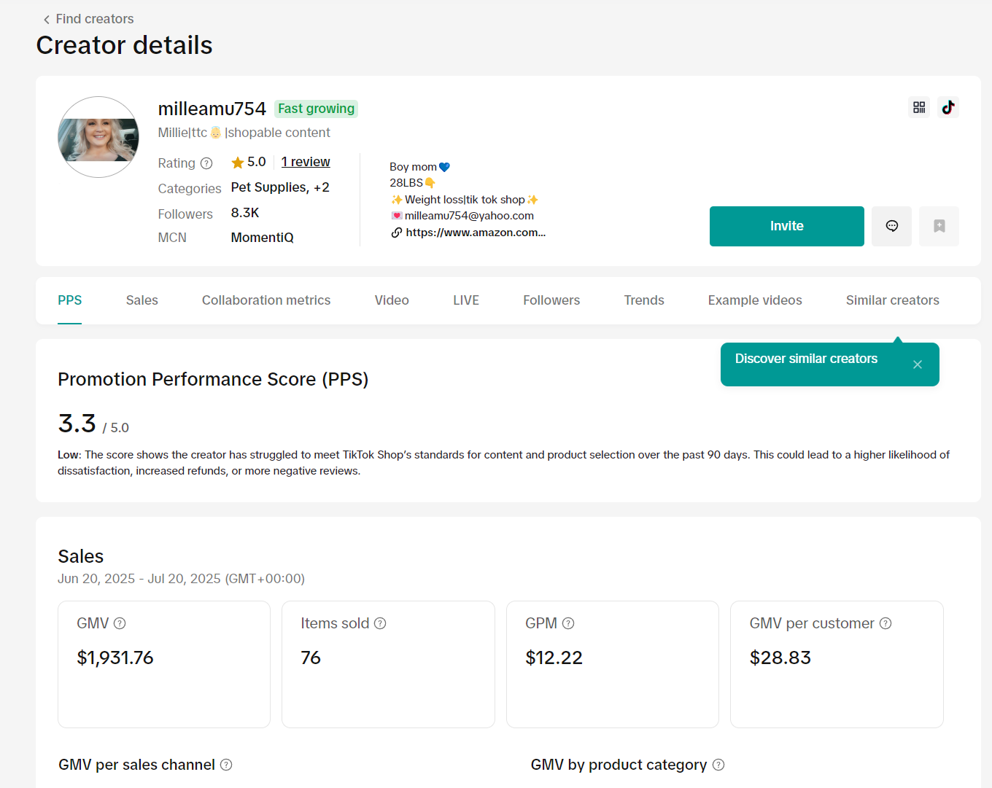The image size is (992, 788).
Task: Open the QR code icon
Action: pyautogui.click(x=919, y=107)
